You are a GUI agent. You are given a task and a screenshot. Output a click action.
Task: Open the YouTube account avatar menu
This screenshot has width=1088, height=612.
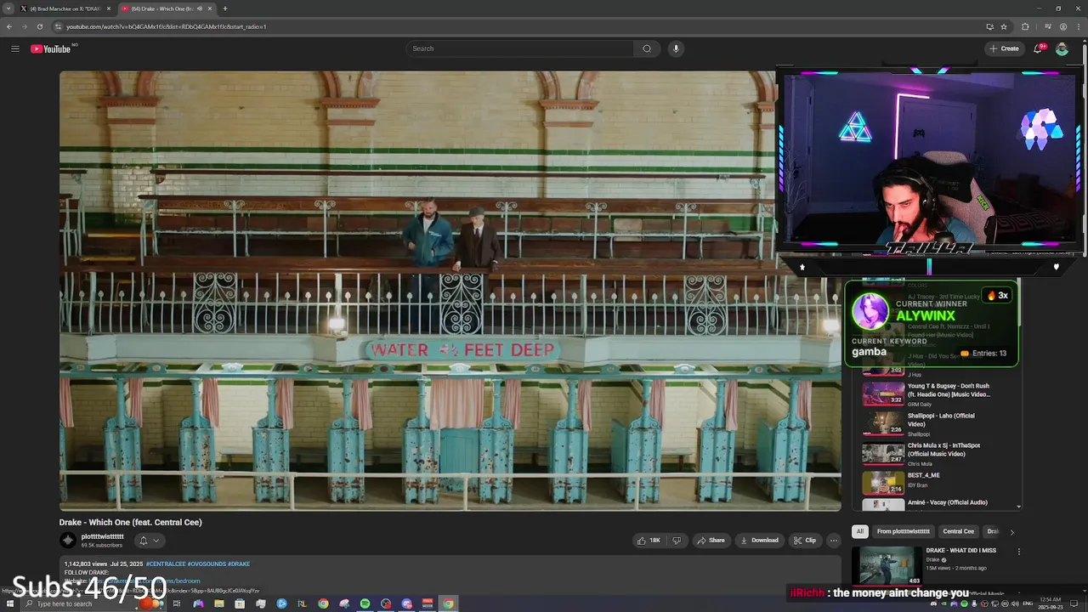click(1062, 48)
